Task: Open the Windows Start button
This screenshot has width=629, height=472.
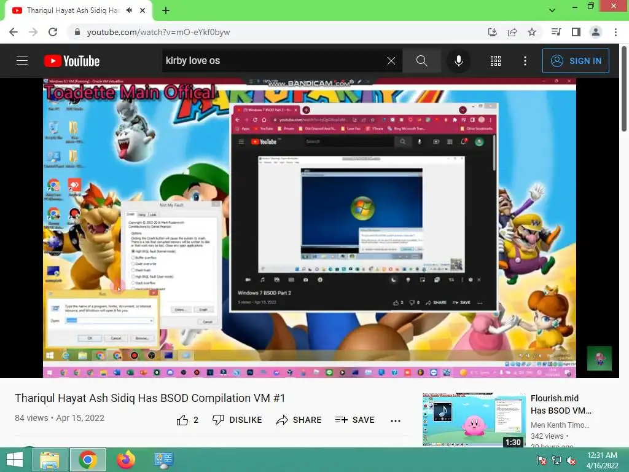Action: (15, 460)
